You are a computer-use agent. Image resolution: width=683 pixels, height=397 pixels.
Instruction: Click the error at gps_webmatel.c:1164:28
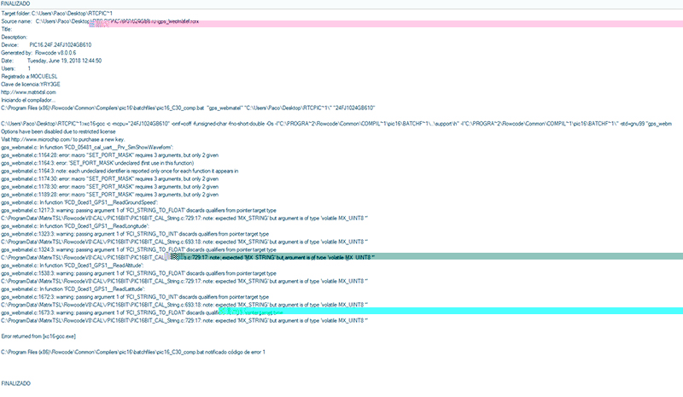[x=110, y=155]
